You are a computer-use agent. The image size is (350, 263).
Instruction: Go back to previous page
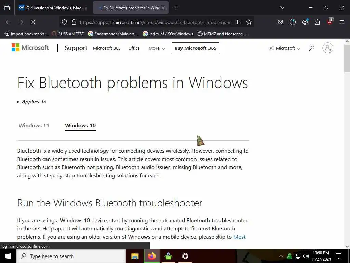8,22
